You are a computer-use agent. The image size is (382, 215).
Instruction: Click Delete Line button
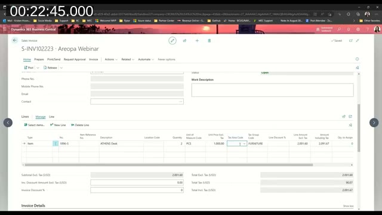(x=80, y=125)
